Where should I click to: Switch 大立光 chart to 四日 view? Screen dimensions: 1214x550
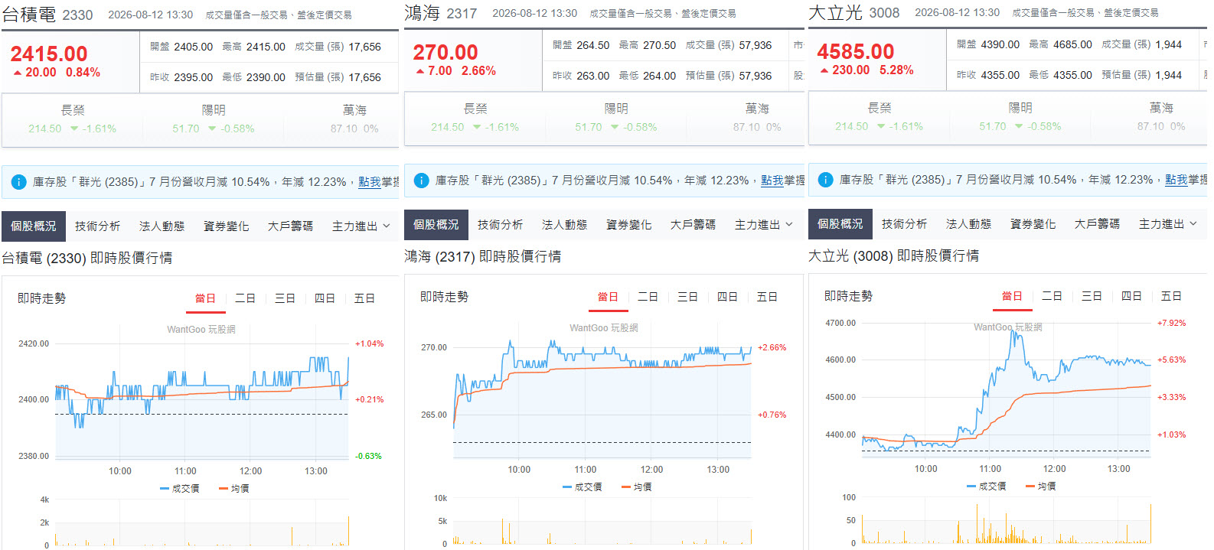[x=1131, y=296]
